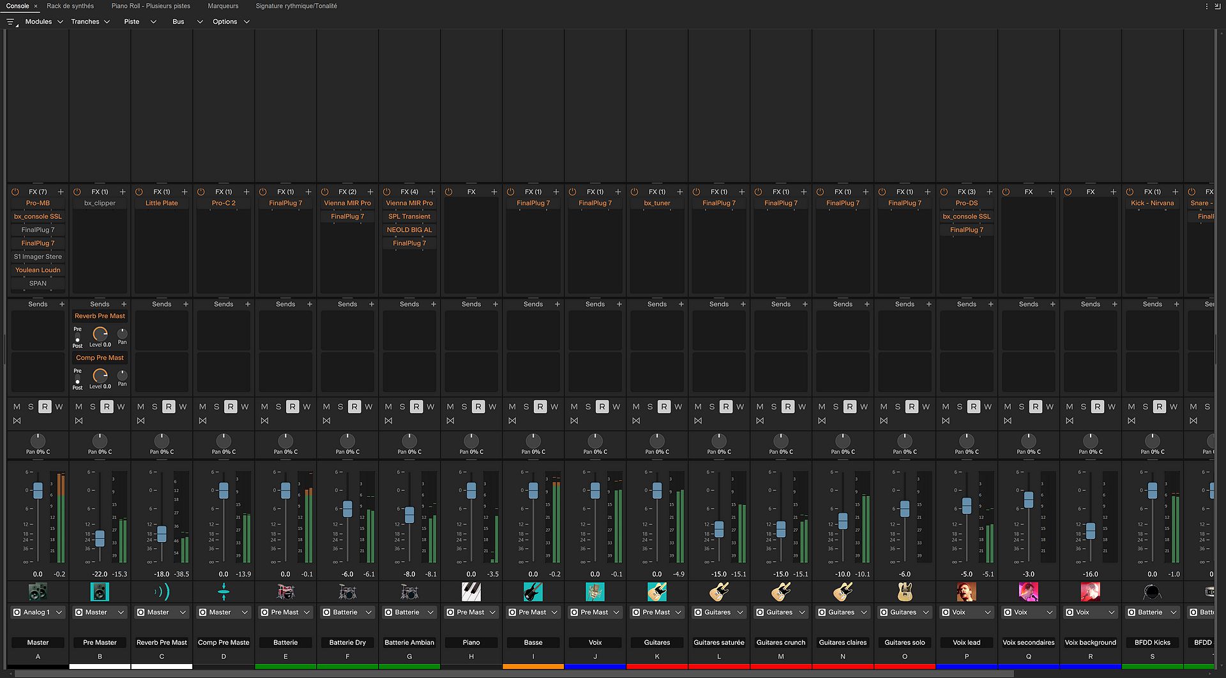Open the SPAN plugin on the Master chain
1226x678 pixels.
38,283
